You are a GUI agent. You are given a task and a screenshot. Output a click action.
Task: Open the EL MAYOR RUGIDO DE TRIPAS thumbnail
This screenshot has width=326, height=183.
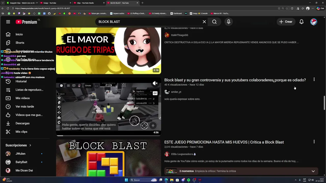coord(108,51)
